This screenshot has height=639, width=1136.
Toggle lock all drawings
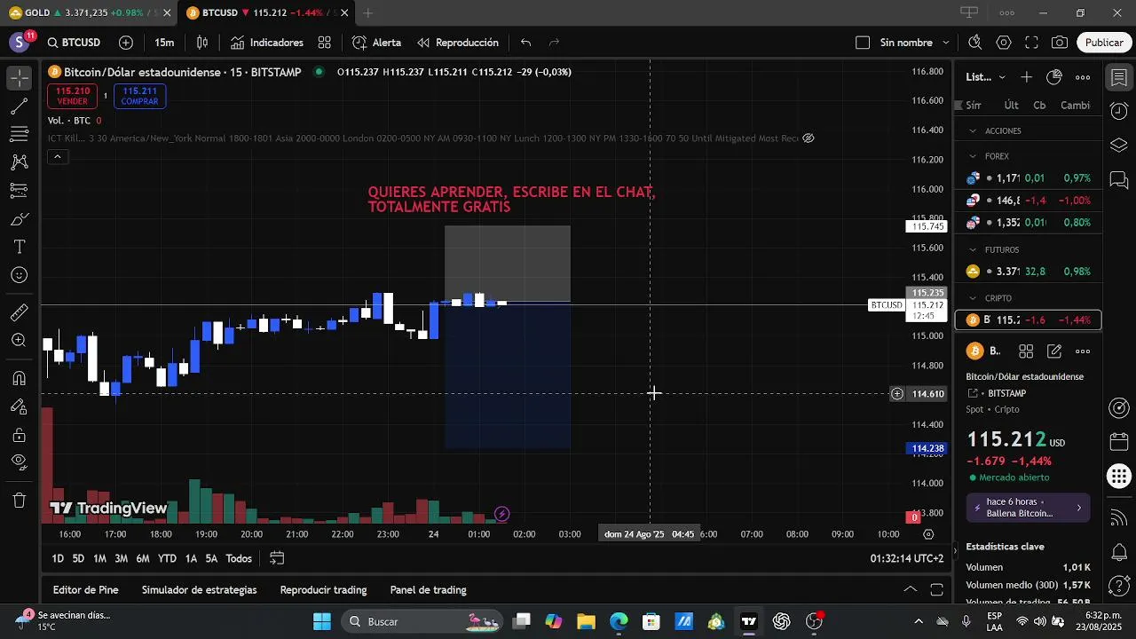pyautogui.click(x=19, y=435)
